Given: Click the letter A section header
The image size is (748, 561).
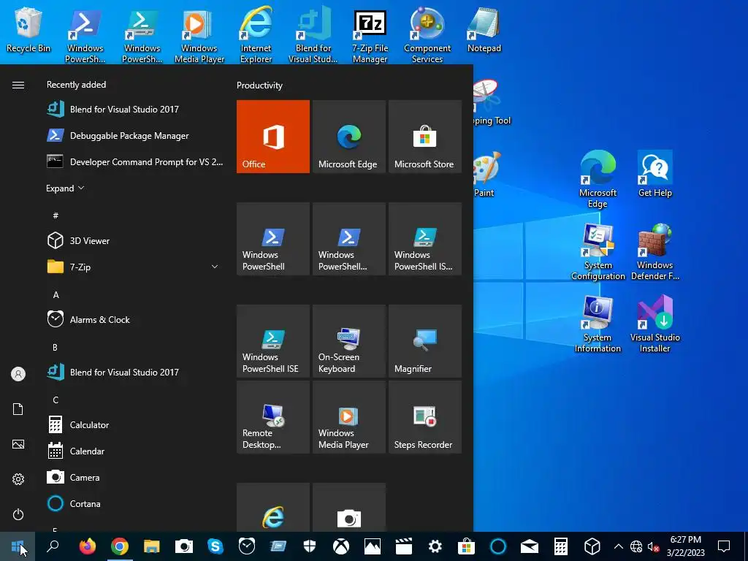Looking at the screenshot, I should point(56,295).
